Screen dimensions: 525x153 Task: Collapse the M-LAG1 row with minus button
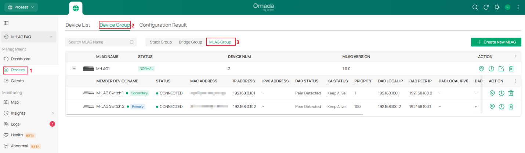(x=74, y=68)
